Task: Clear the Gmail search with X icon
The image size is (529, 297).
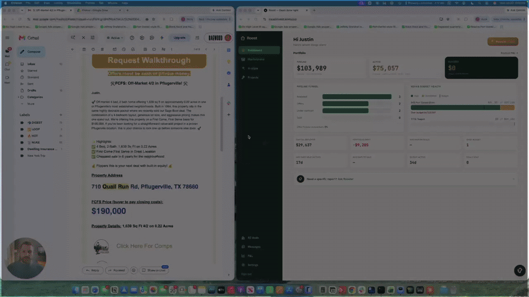Action: coord(83,38)
